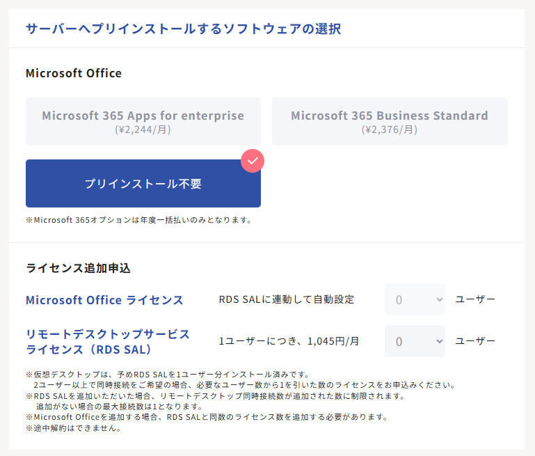Click the 1ユーザーにつき、1,045円/月 price text
The image size is (535, 456).
[289, 341]
